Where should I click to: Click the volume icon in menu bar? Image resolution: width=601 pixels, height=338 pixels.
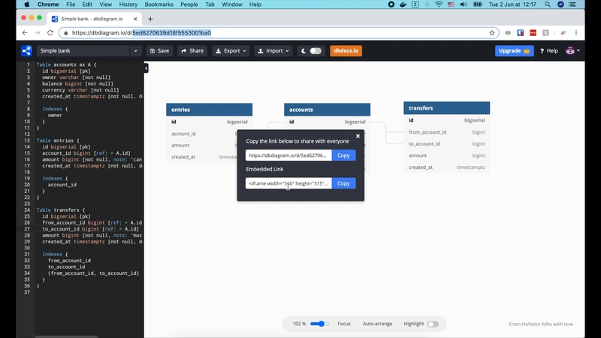click(464, 5)
